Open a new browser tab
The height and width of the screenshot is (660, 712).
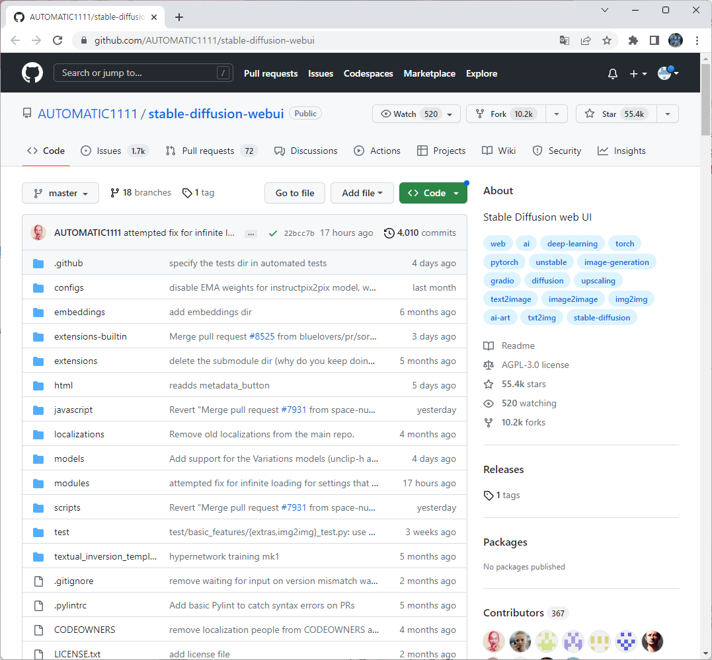tap(179, 17)
